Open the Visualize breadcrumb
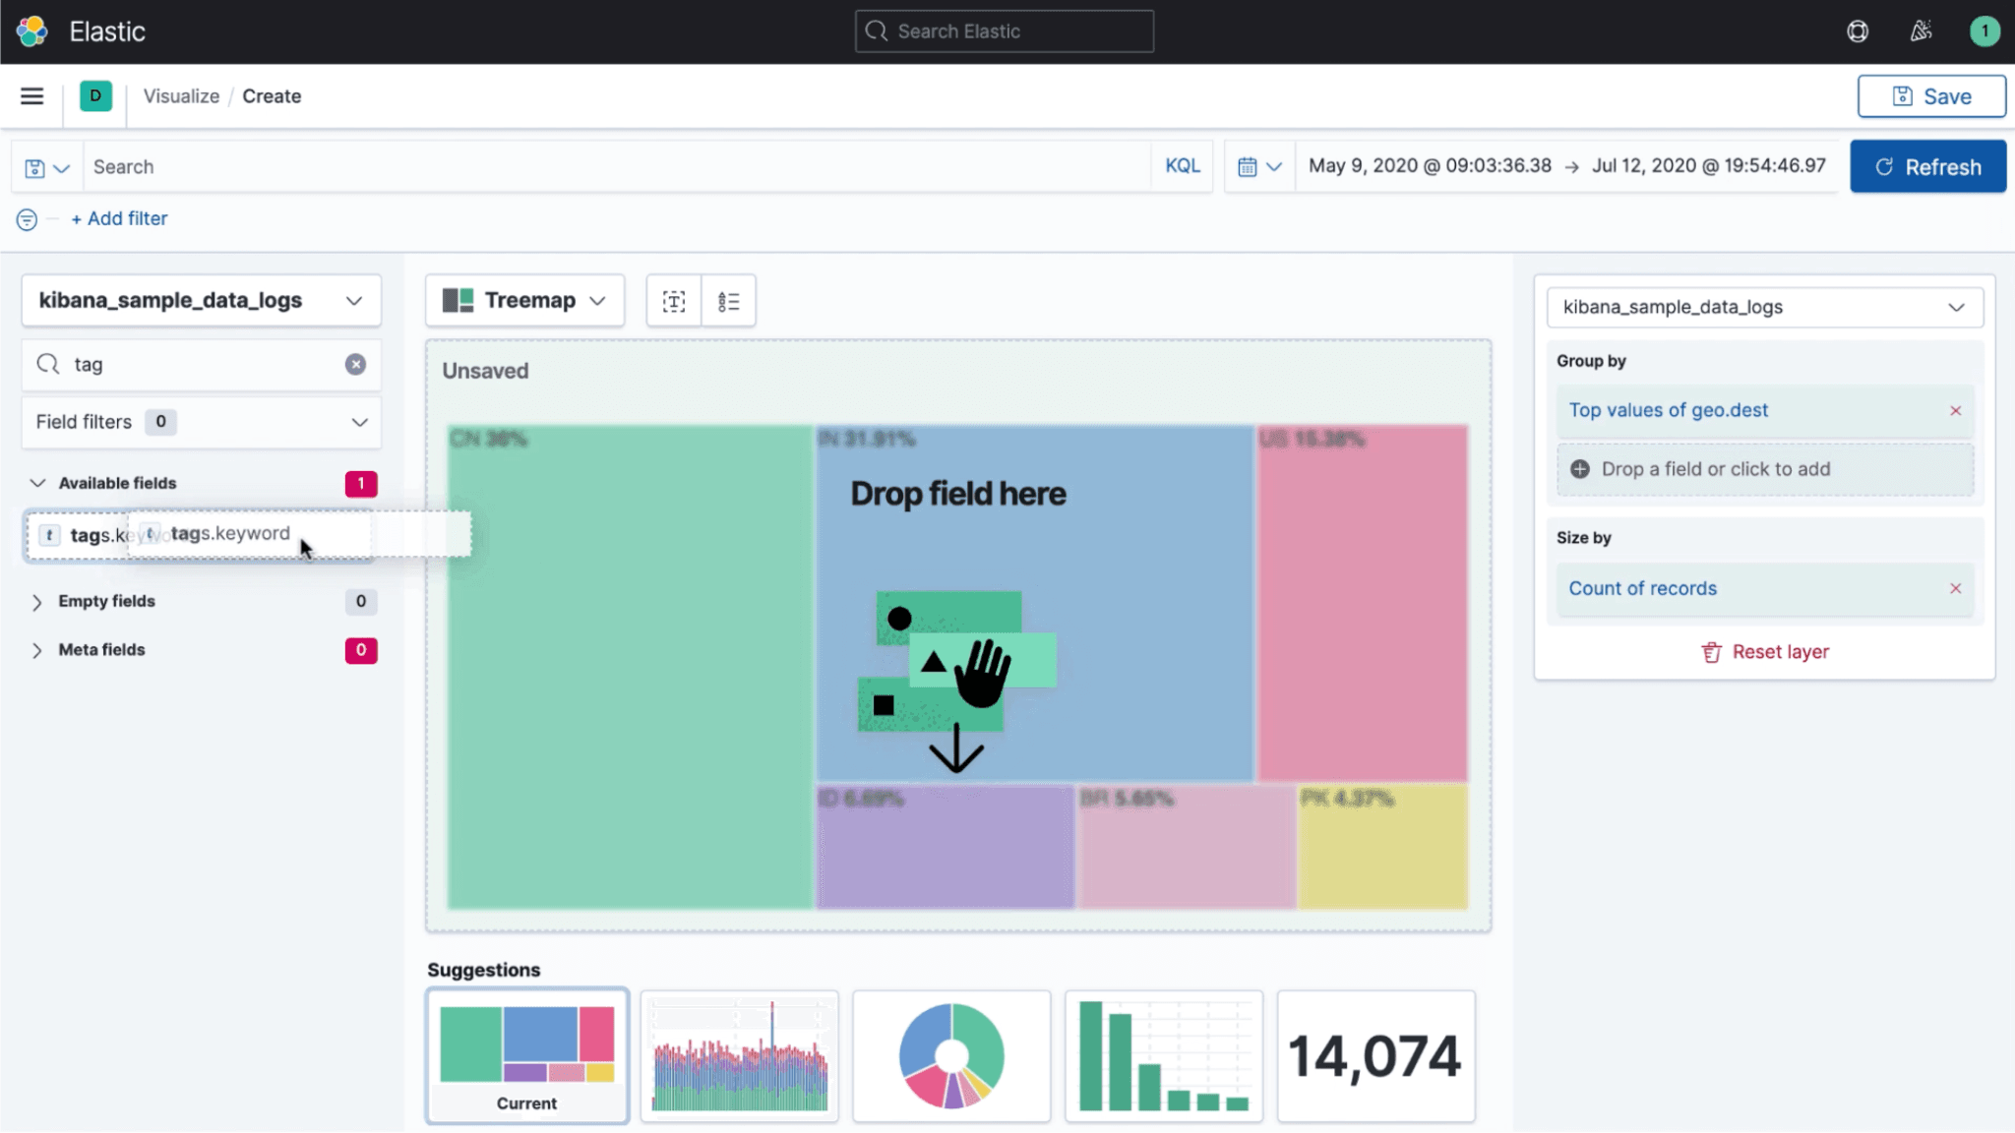The height and width of the screenshot is (1133, 2015). pyautogui.click(x=181, y=95)
